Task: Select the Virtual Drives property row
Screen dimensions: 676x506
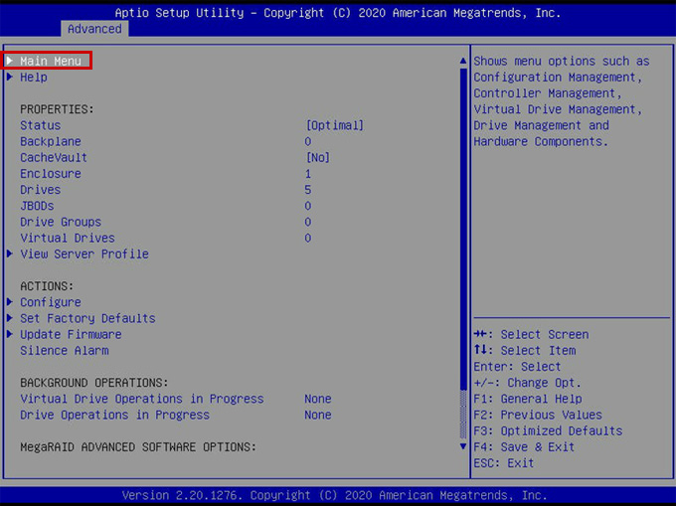Action: coord(68,239)
